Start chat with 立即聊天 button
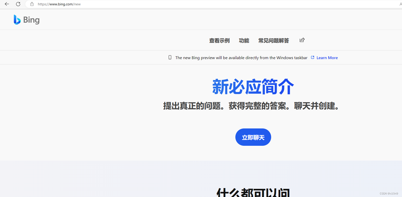Viewport: 402px width, 197px height. tap(253, 137)
